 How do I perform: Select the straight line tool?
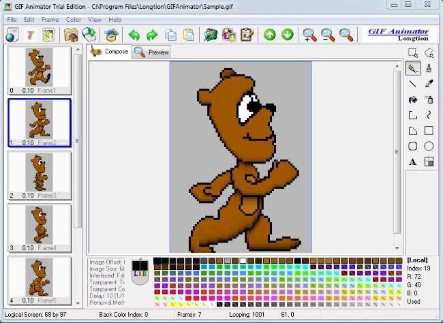click(413, 84)
